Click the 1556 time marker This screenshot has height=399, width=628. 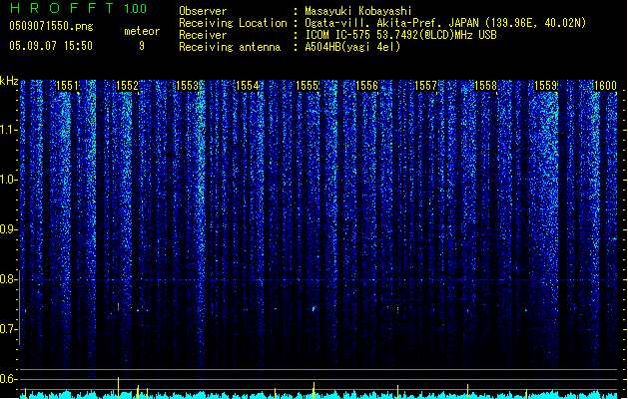pos(366,86)
